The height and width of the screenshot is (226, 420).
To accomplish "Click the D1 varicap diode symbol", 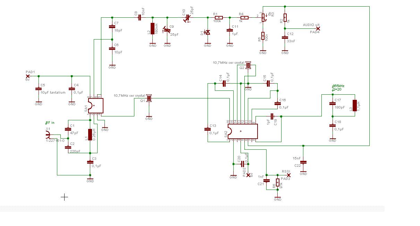I will 208,32.
